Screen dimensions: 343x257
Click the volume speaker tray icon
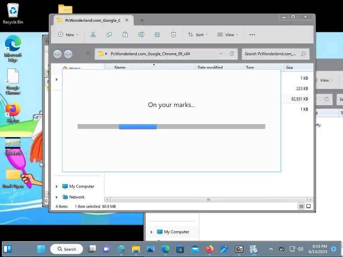300,249
